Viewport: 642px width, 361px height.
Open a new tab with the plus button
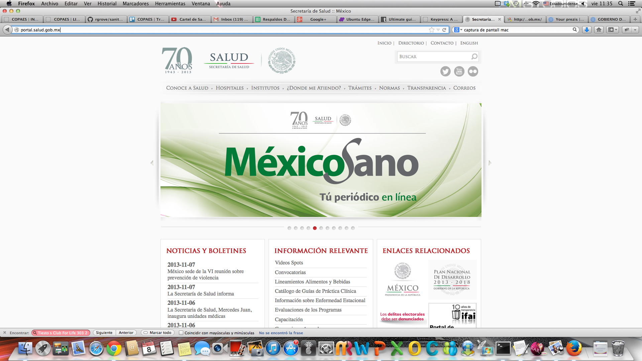[x=635, y=19]
